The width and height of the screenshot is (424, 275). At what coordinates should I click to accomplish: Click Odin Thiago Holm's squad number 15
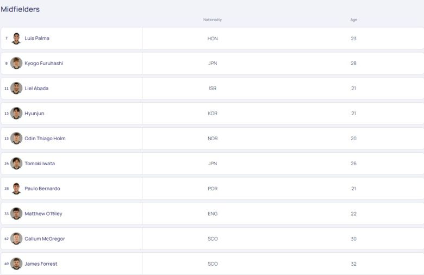click(x=7, y=139)
